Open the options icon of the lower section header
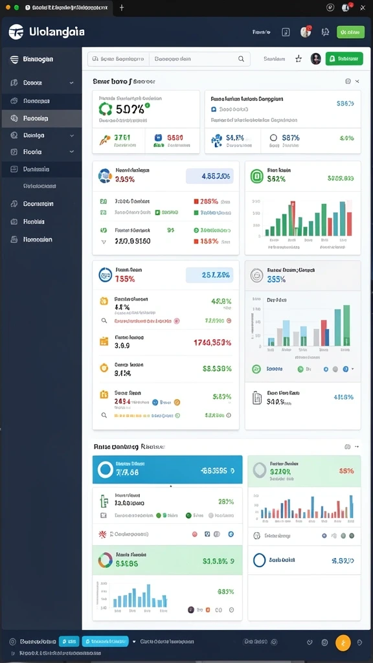 [x=348, y=447]
